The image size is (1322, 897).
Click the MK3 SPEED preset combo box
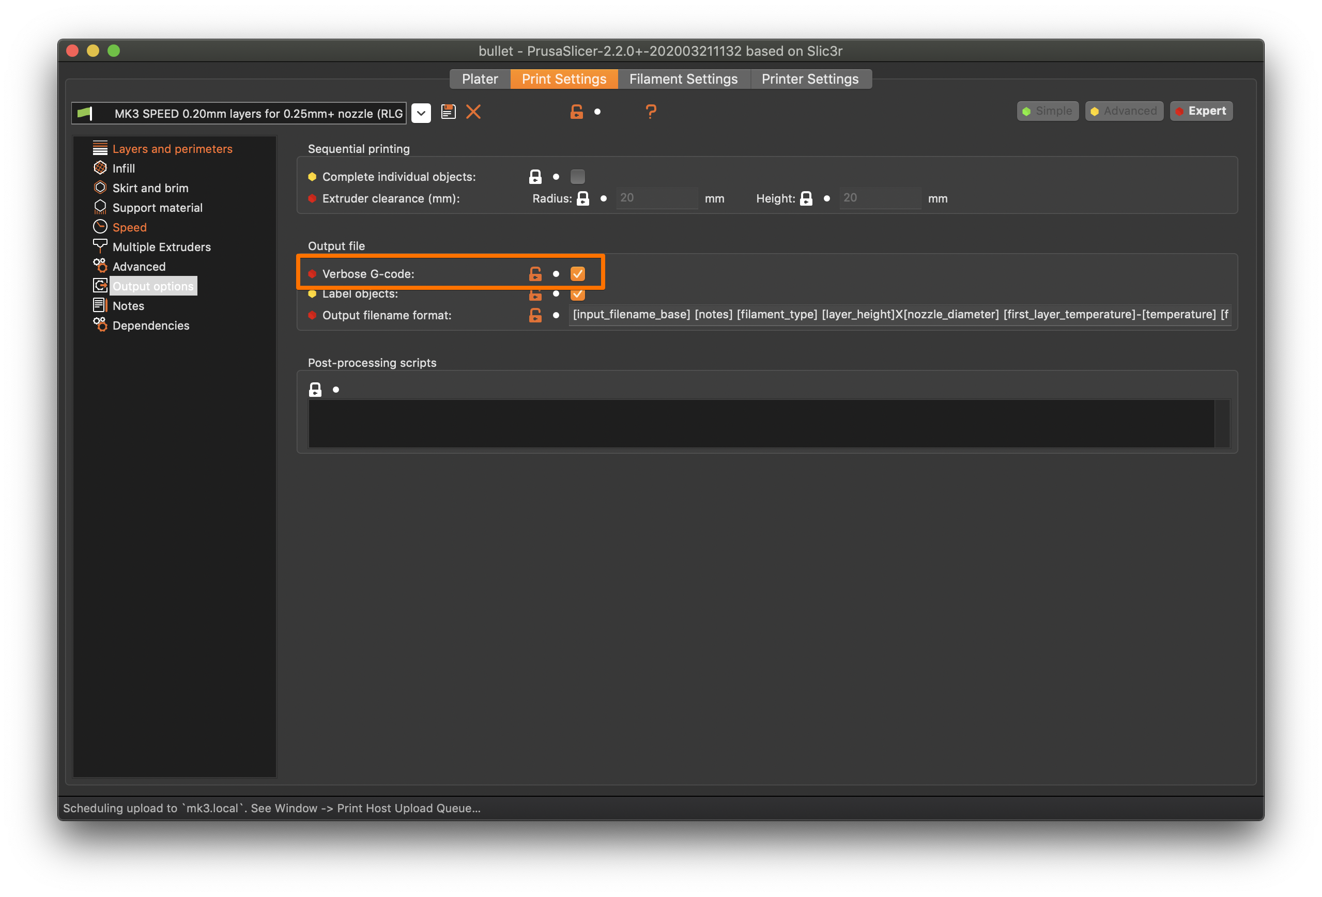(239, 113)
